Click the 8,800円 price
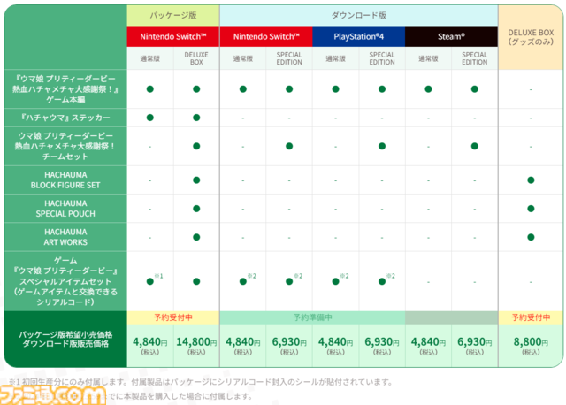Viewport: 566px width, 405px height. (x=531, y=342)
